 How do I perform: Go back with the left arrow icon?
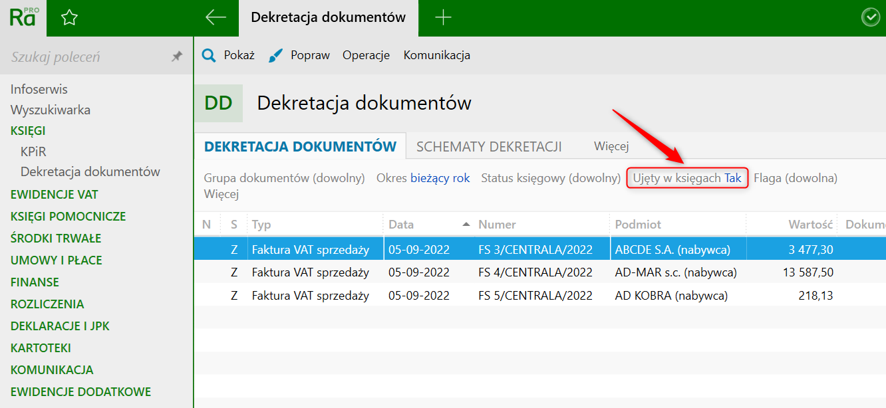pos(216,17)
